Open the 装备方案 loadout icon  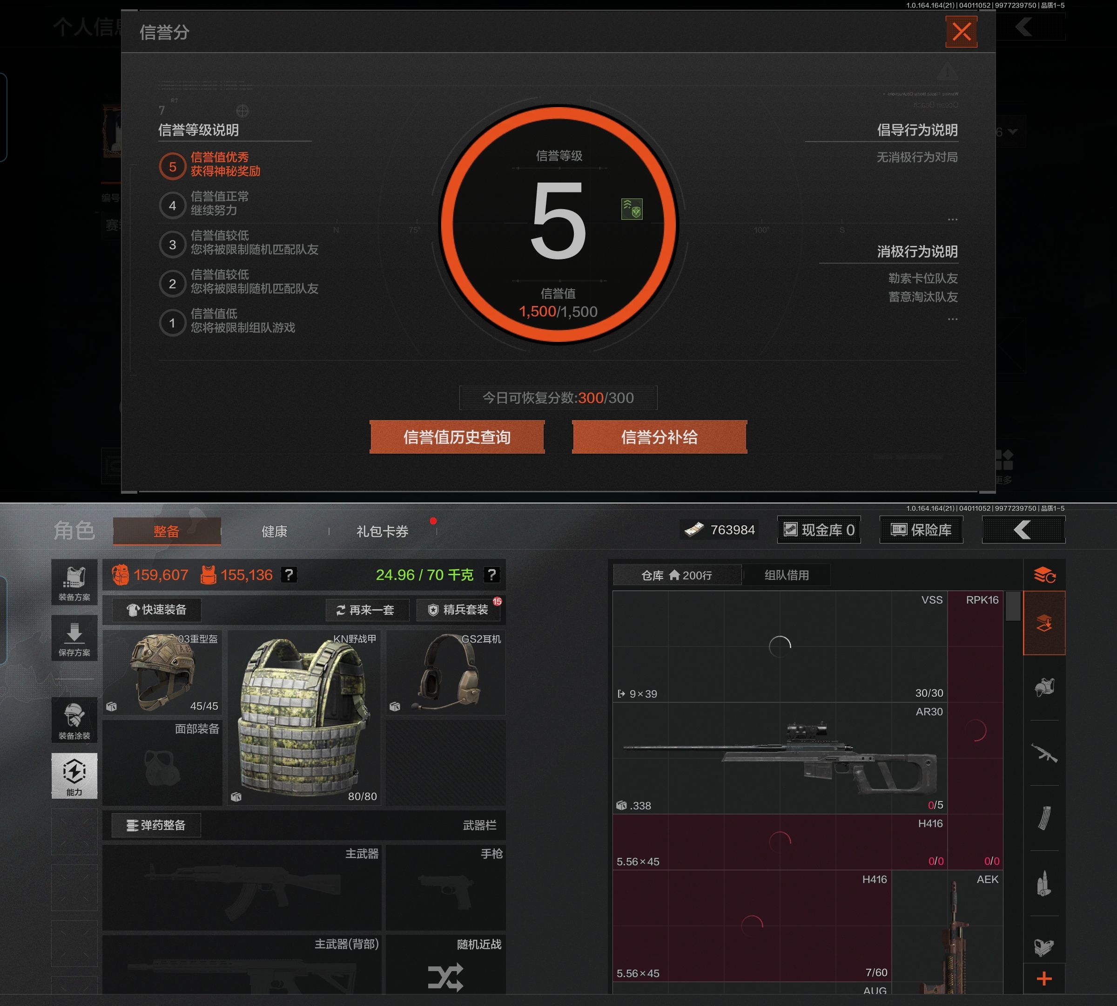tap(74, 583)
